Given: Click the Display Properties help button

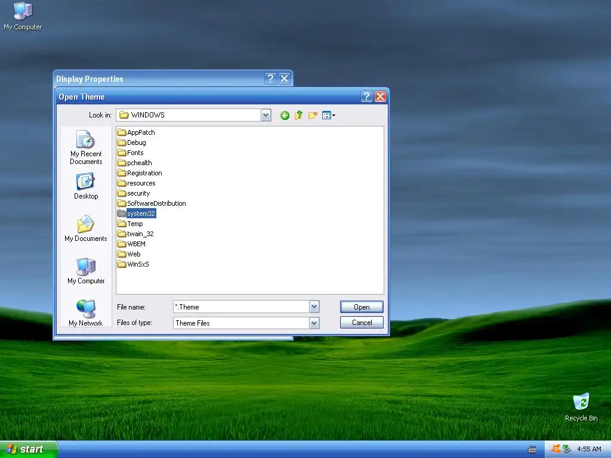Looking at the screenshot, I should click(270, 78).
